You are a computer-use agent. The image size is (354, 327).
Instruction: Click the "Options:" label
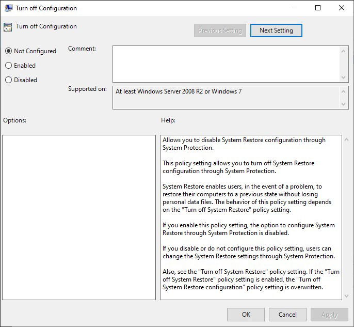click(14, 120)
